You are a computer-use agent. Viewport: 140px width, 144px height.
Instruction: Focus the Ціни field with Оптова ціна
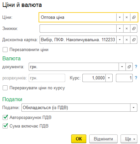78,17
